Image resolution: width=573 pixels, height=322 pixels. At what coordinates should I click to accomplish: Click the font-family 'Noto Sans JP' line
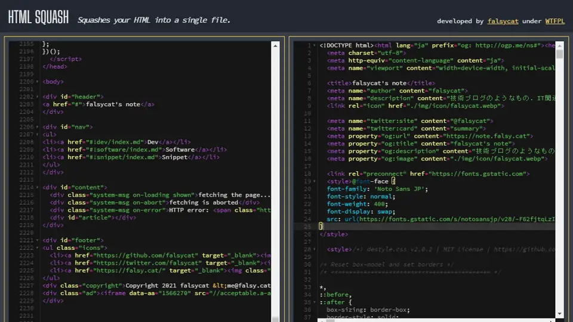pos(377,189)
